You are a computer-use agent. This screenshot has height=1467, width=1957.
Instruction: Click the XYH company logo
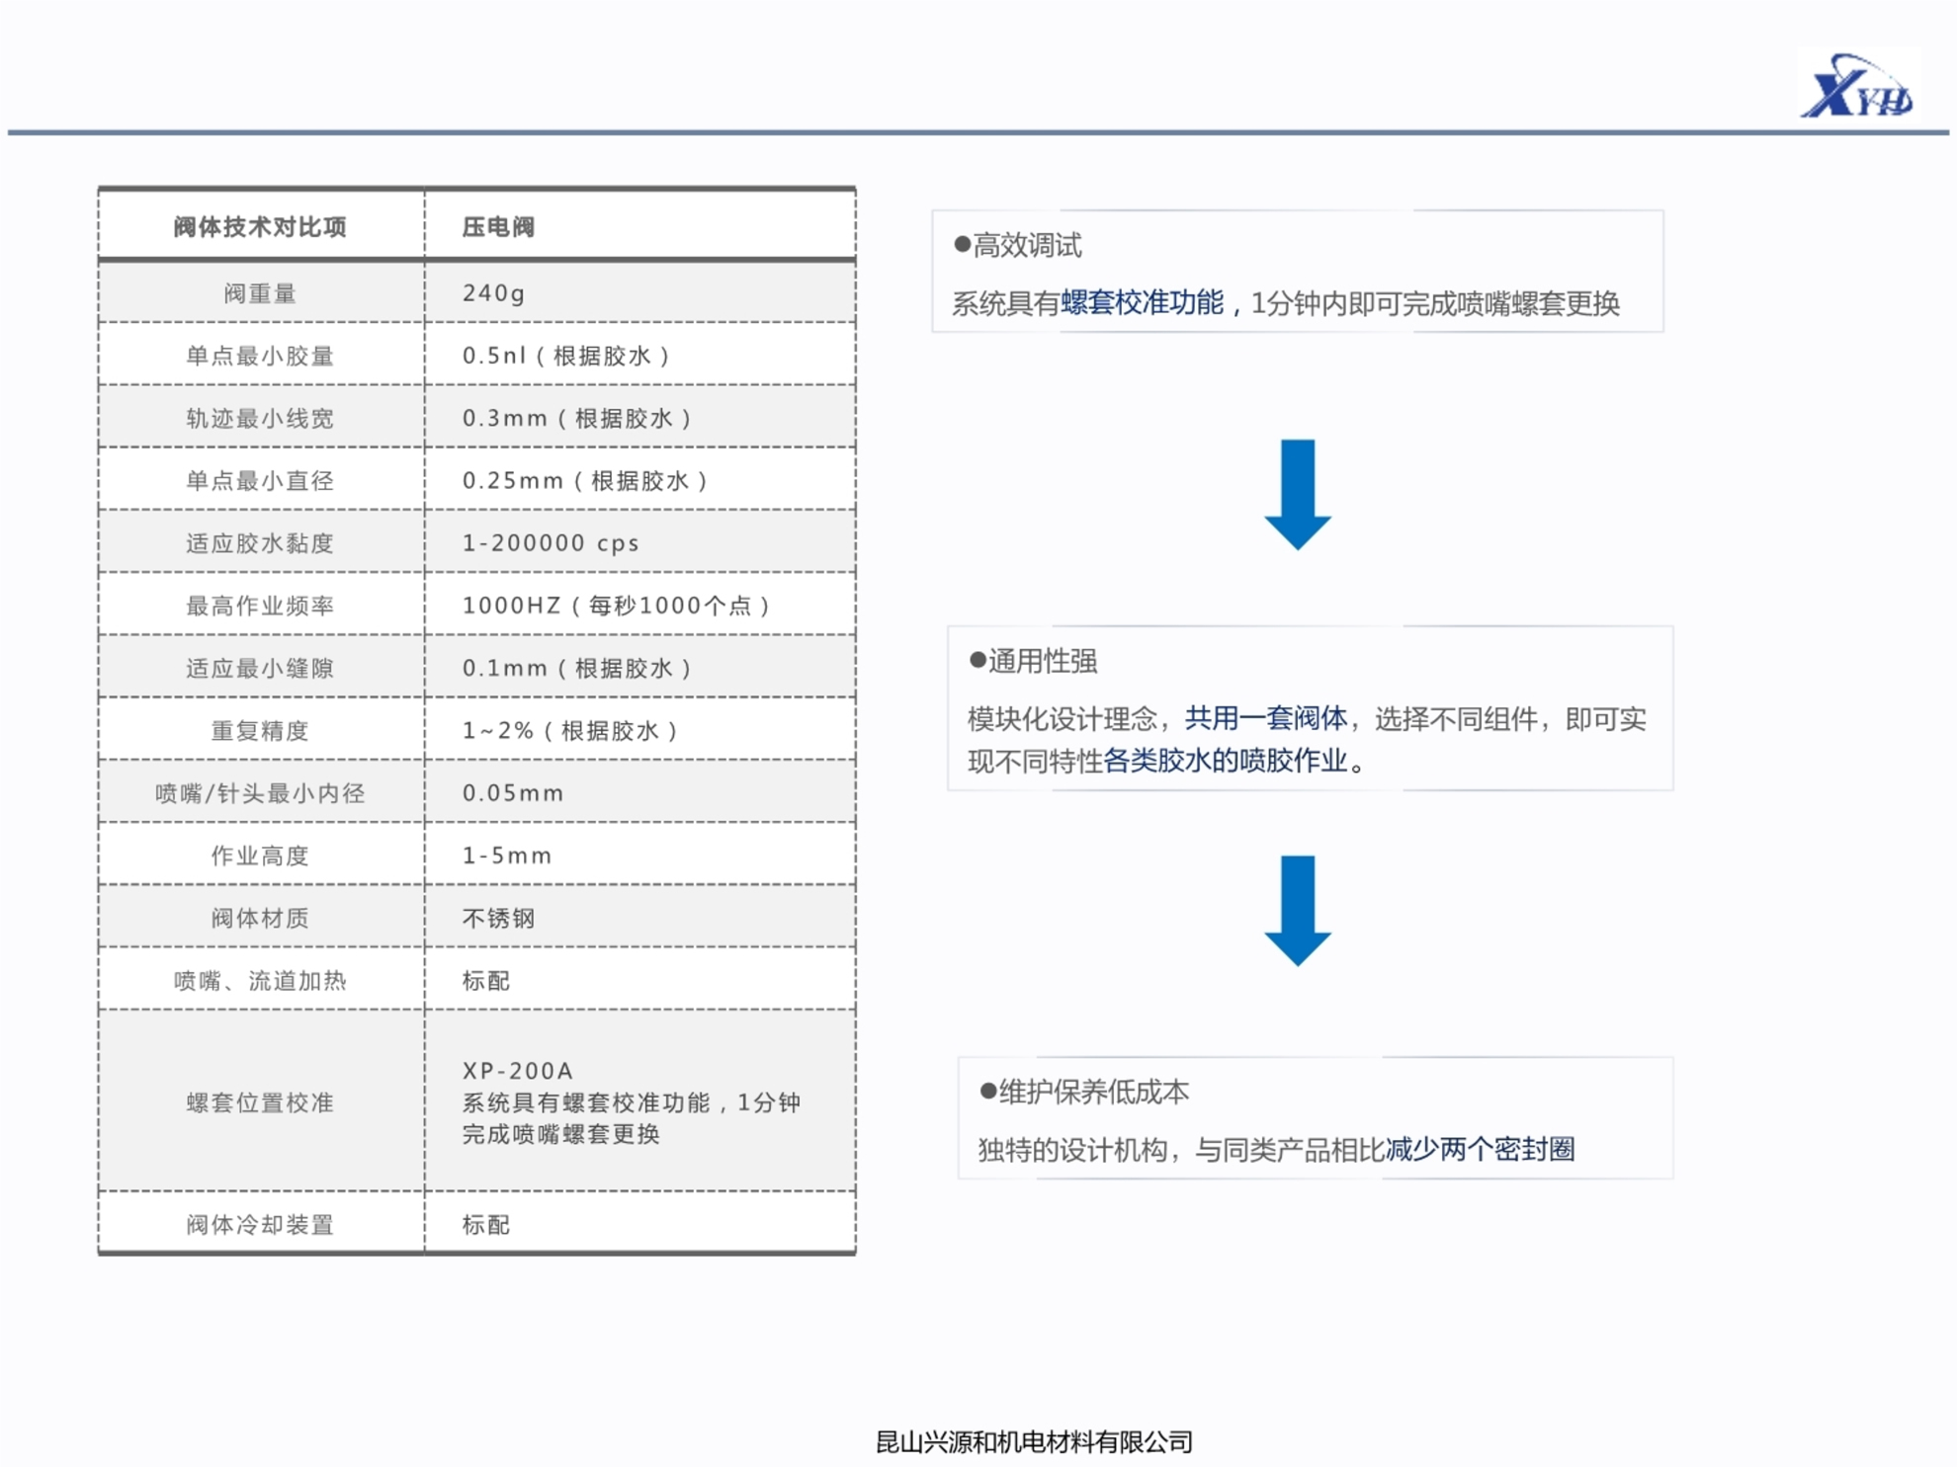coord(1858,87)
